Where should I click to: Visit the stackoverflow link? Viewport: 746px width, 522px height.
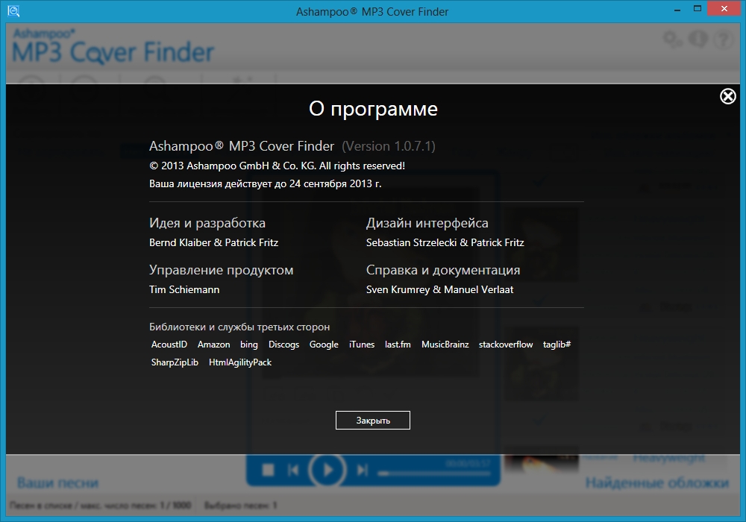click(x=506, y=345)
